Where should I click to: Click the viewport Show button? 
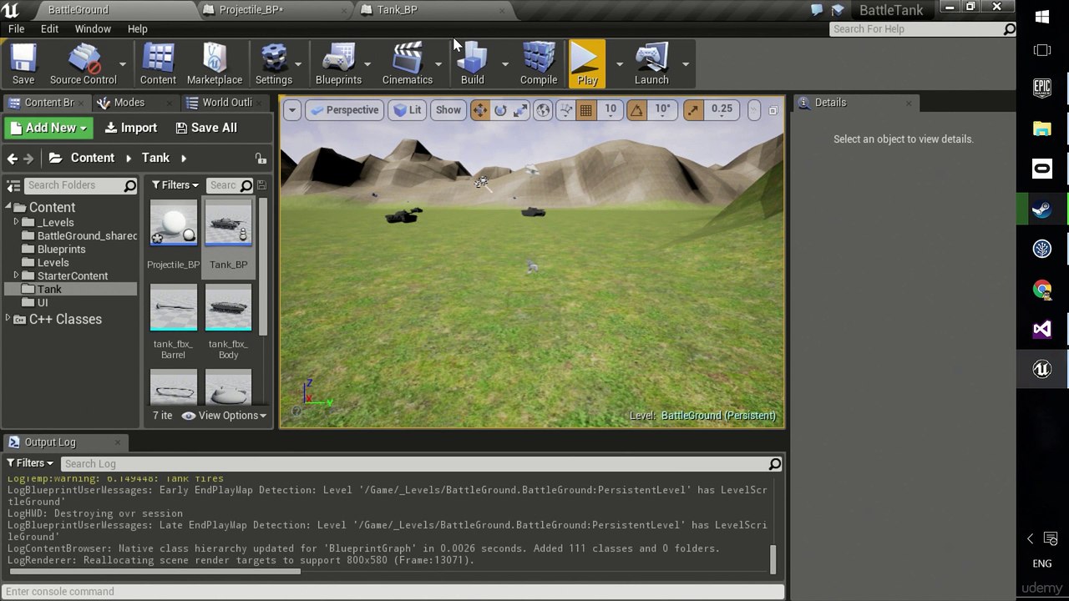(x=448, y=110)
